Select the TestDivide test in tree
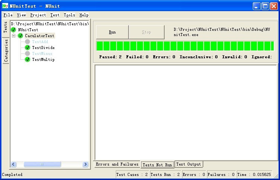 tap(43, 48)
